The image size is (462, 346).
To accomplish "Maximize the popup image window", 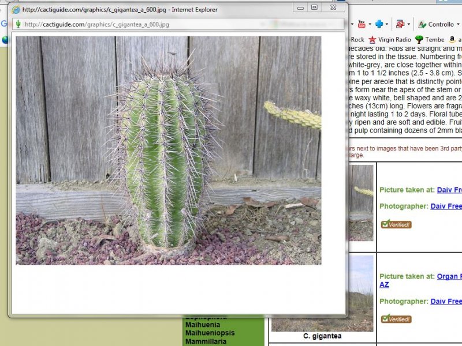I will pyautogui.click(x=314, y=7).
